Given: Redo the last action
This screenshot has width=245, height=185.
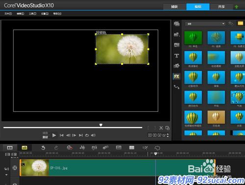Looking at the screenshot, I should [56, 148].
